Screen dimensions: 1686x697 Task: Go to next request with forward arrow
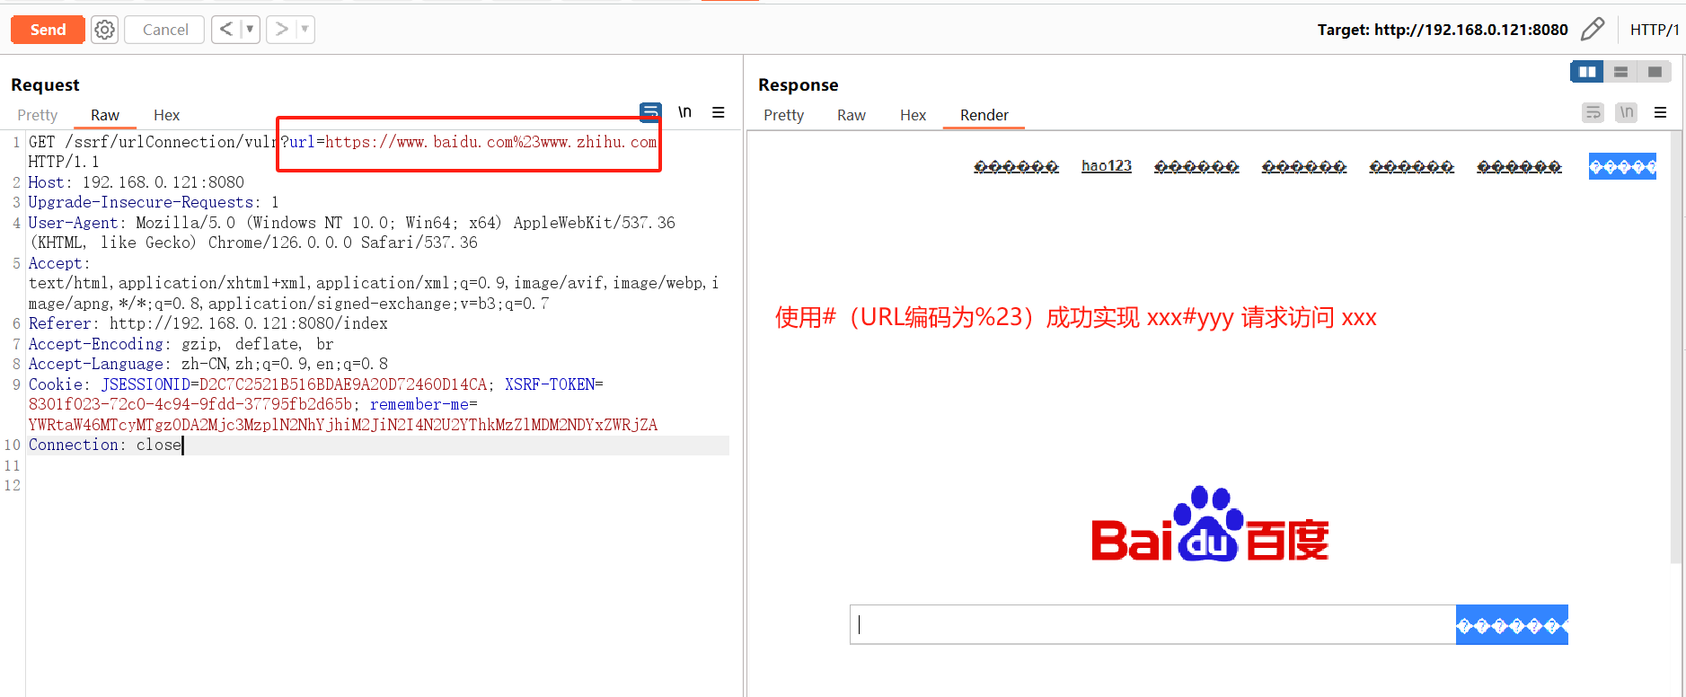[x=281, y=30]
